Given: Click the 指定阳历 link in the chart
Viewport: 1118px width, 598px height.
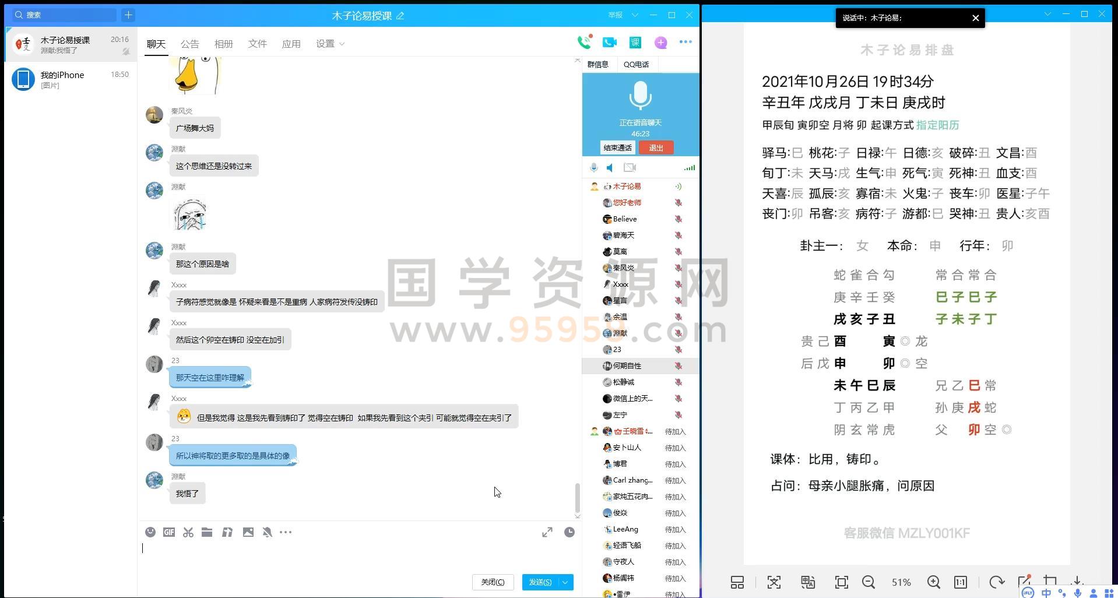Looking at the screenshot, I should (938, 125).
